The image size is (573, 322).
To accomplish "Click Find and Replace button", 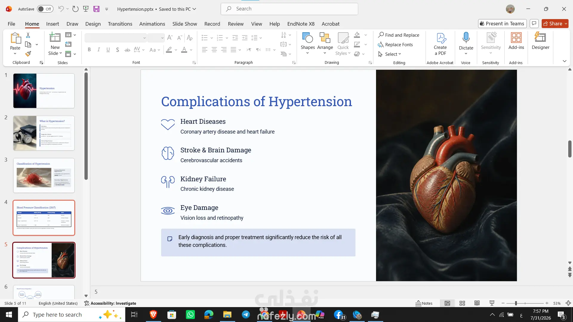I will pos(398,35).
